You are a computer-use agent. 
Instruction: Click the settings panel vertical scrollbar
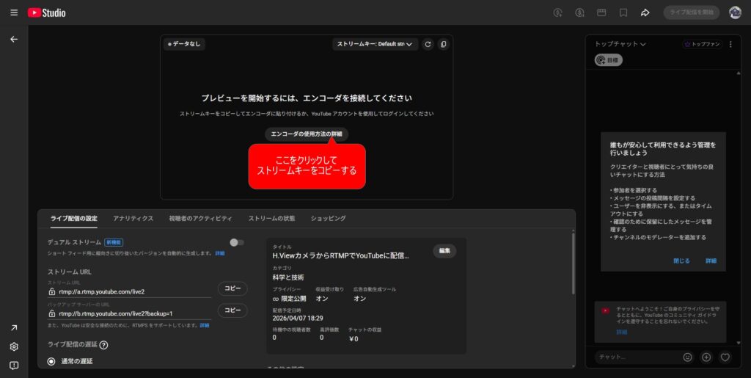tap(573, 263)
